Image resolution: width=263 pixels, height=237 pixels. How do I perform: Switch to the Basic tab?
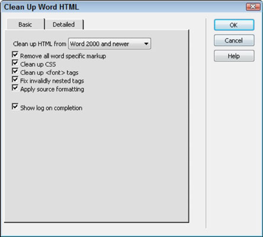(25, 24)
